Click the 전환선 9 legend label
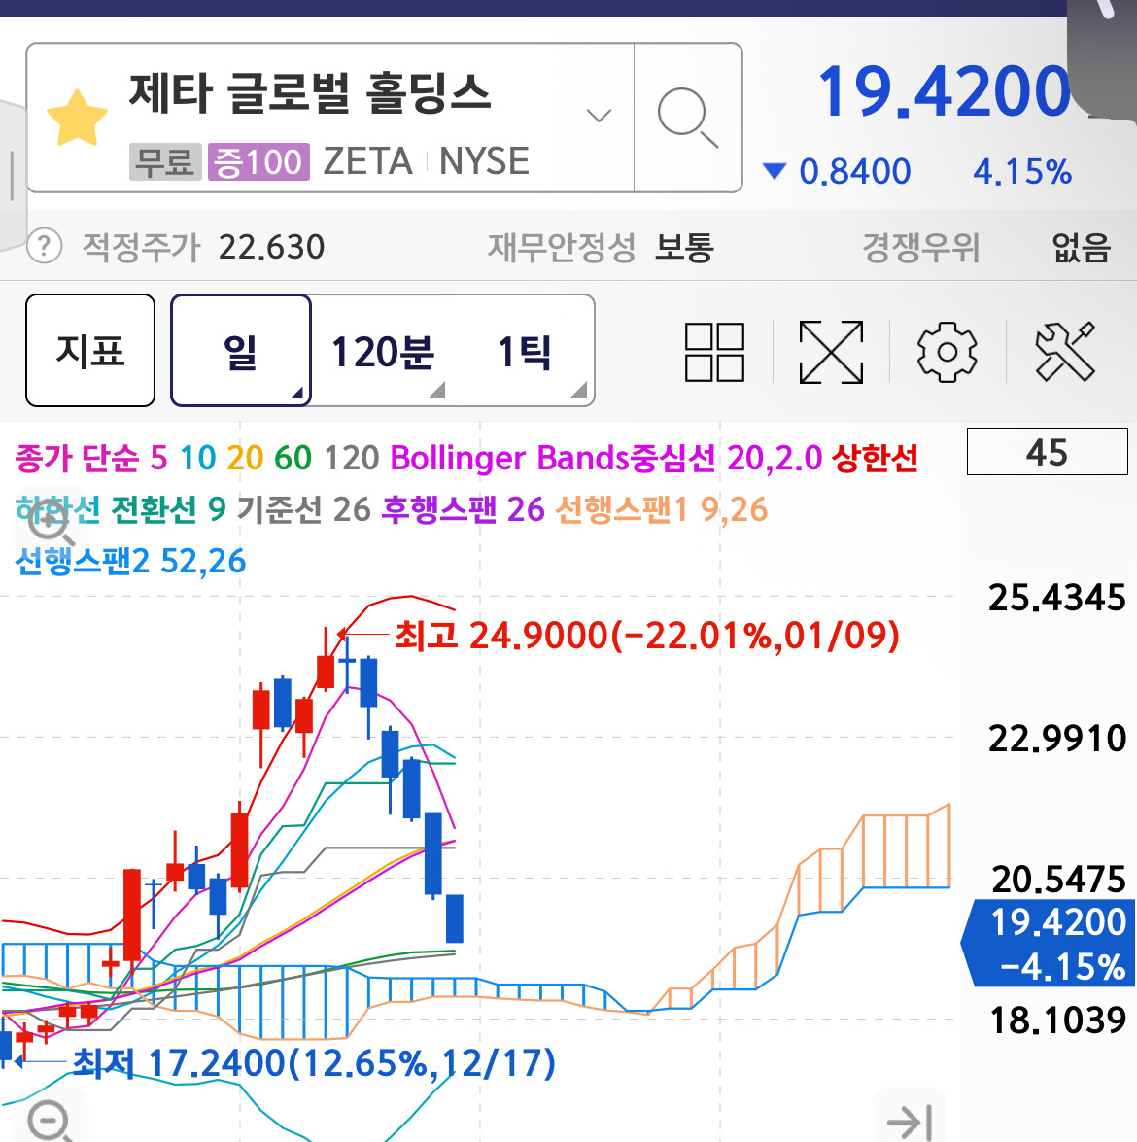The image size is (1137, 1142). (x=167, y=509)
